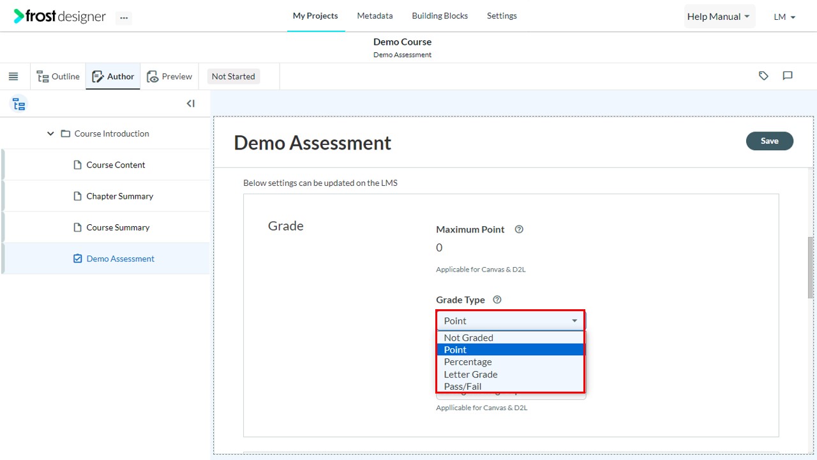817x460 pixels.
Task: Click the tag icon
Action: point(763,76)
